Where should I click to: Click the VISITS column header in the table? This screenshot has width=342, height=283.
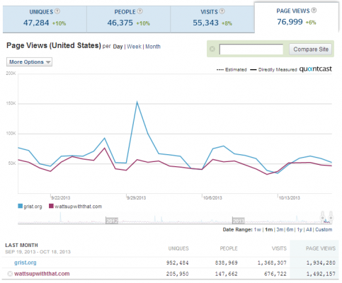pos(279,248)
